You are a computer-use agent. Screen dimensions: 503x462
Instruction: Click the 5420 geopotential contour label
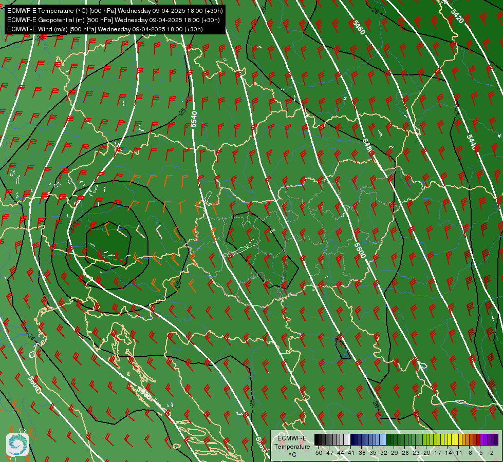(x=457, y=16)
